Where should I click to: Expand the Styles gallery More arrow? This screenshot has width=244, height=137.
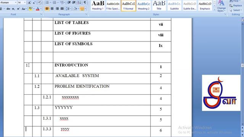[x=214, y=10]
